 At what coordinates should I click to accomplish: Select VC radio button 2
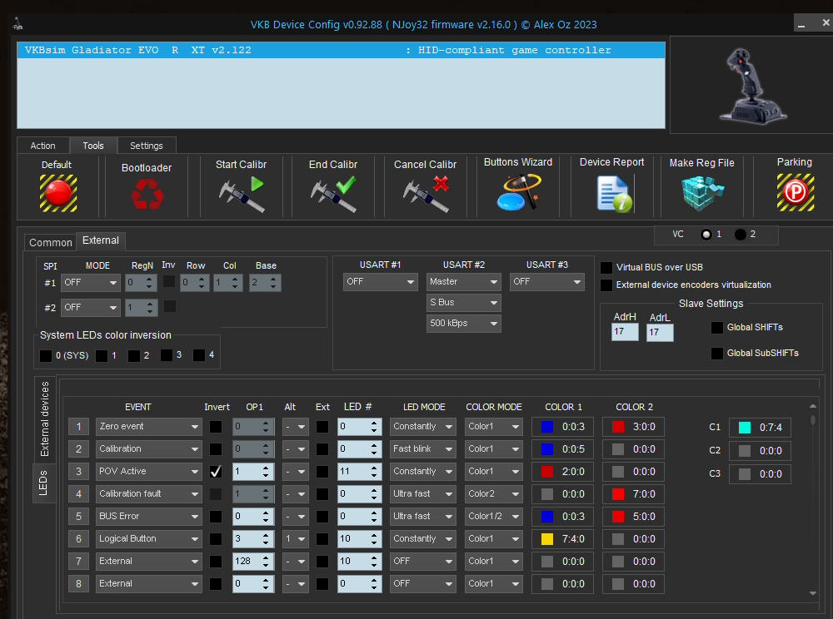740,235
